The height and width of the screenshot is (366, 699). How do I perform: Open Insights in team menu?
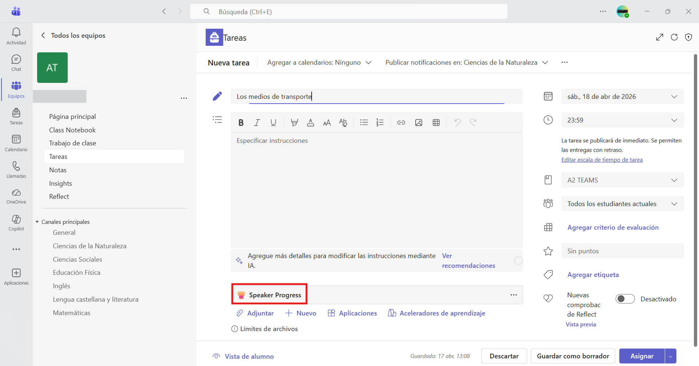click(x=60, y=184)
